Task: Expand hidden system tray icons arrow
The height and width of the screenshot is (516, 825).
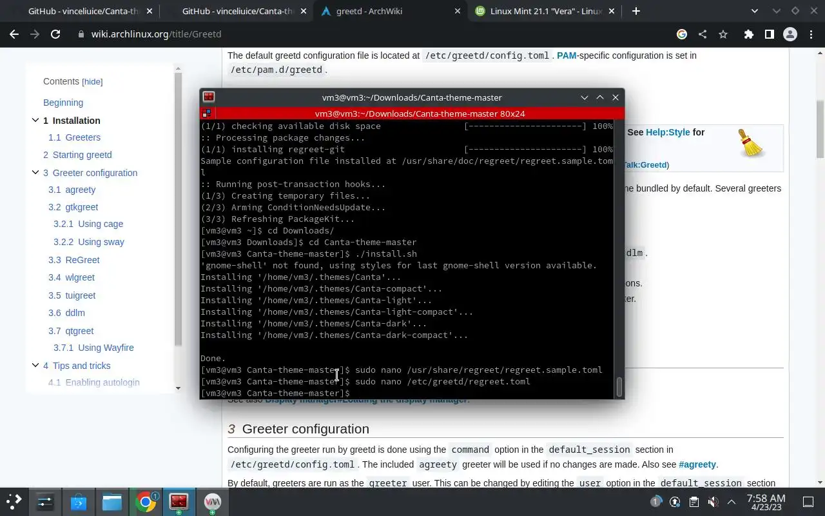Action: coord(732,501)
